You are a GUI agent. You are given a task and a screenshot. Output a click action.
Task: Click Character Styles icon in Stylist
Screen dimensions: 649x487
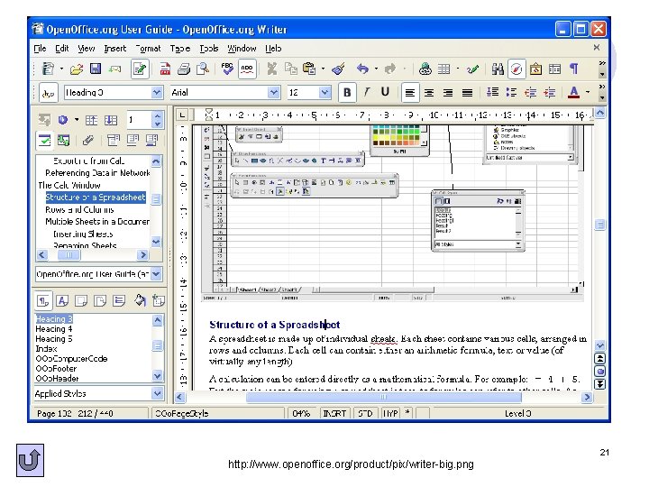pos(62,300)
